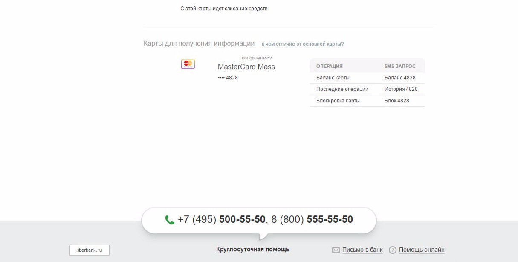Select the Последние операции row

(368, 89)
